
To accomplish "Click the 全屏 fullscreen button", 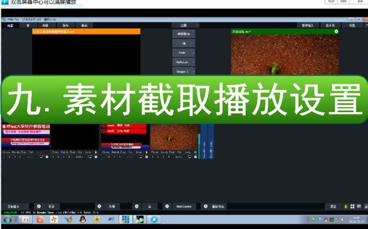I will tap(184, 25).
